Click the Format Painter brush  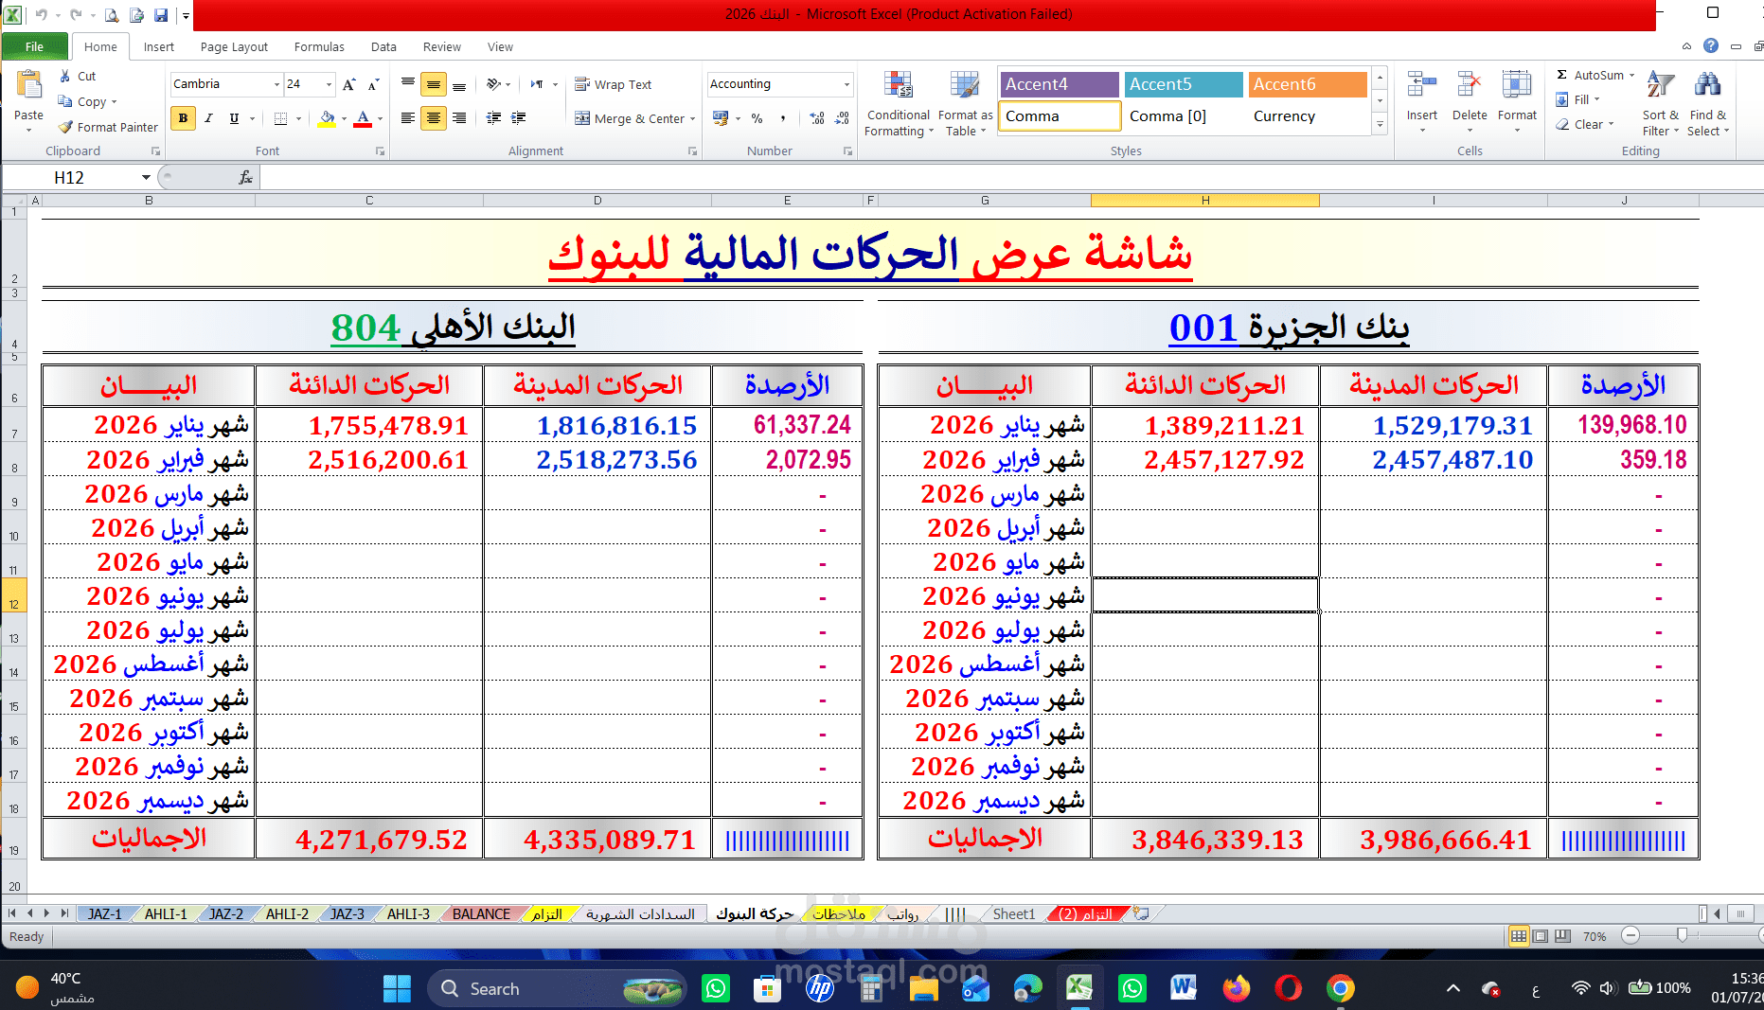click(65, 127)
